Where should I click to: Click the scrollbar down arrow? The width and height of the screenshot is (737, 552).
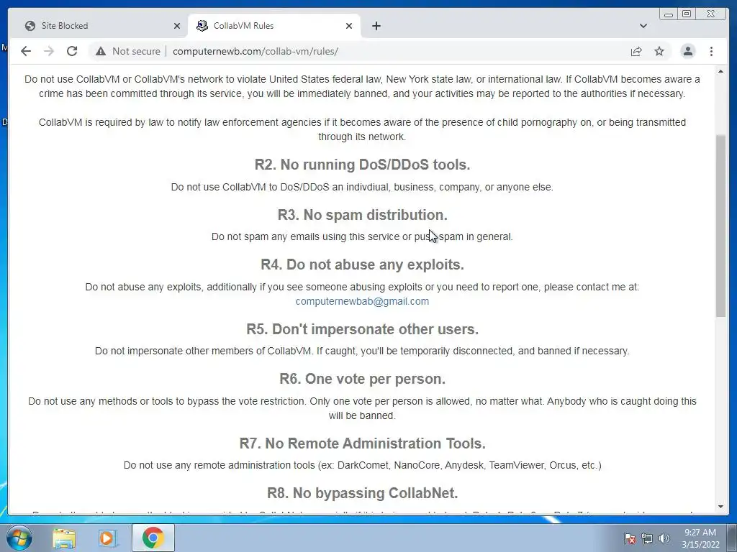(720, 507)
